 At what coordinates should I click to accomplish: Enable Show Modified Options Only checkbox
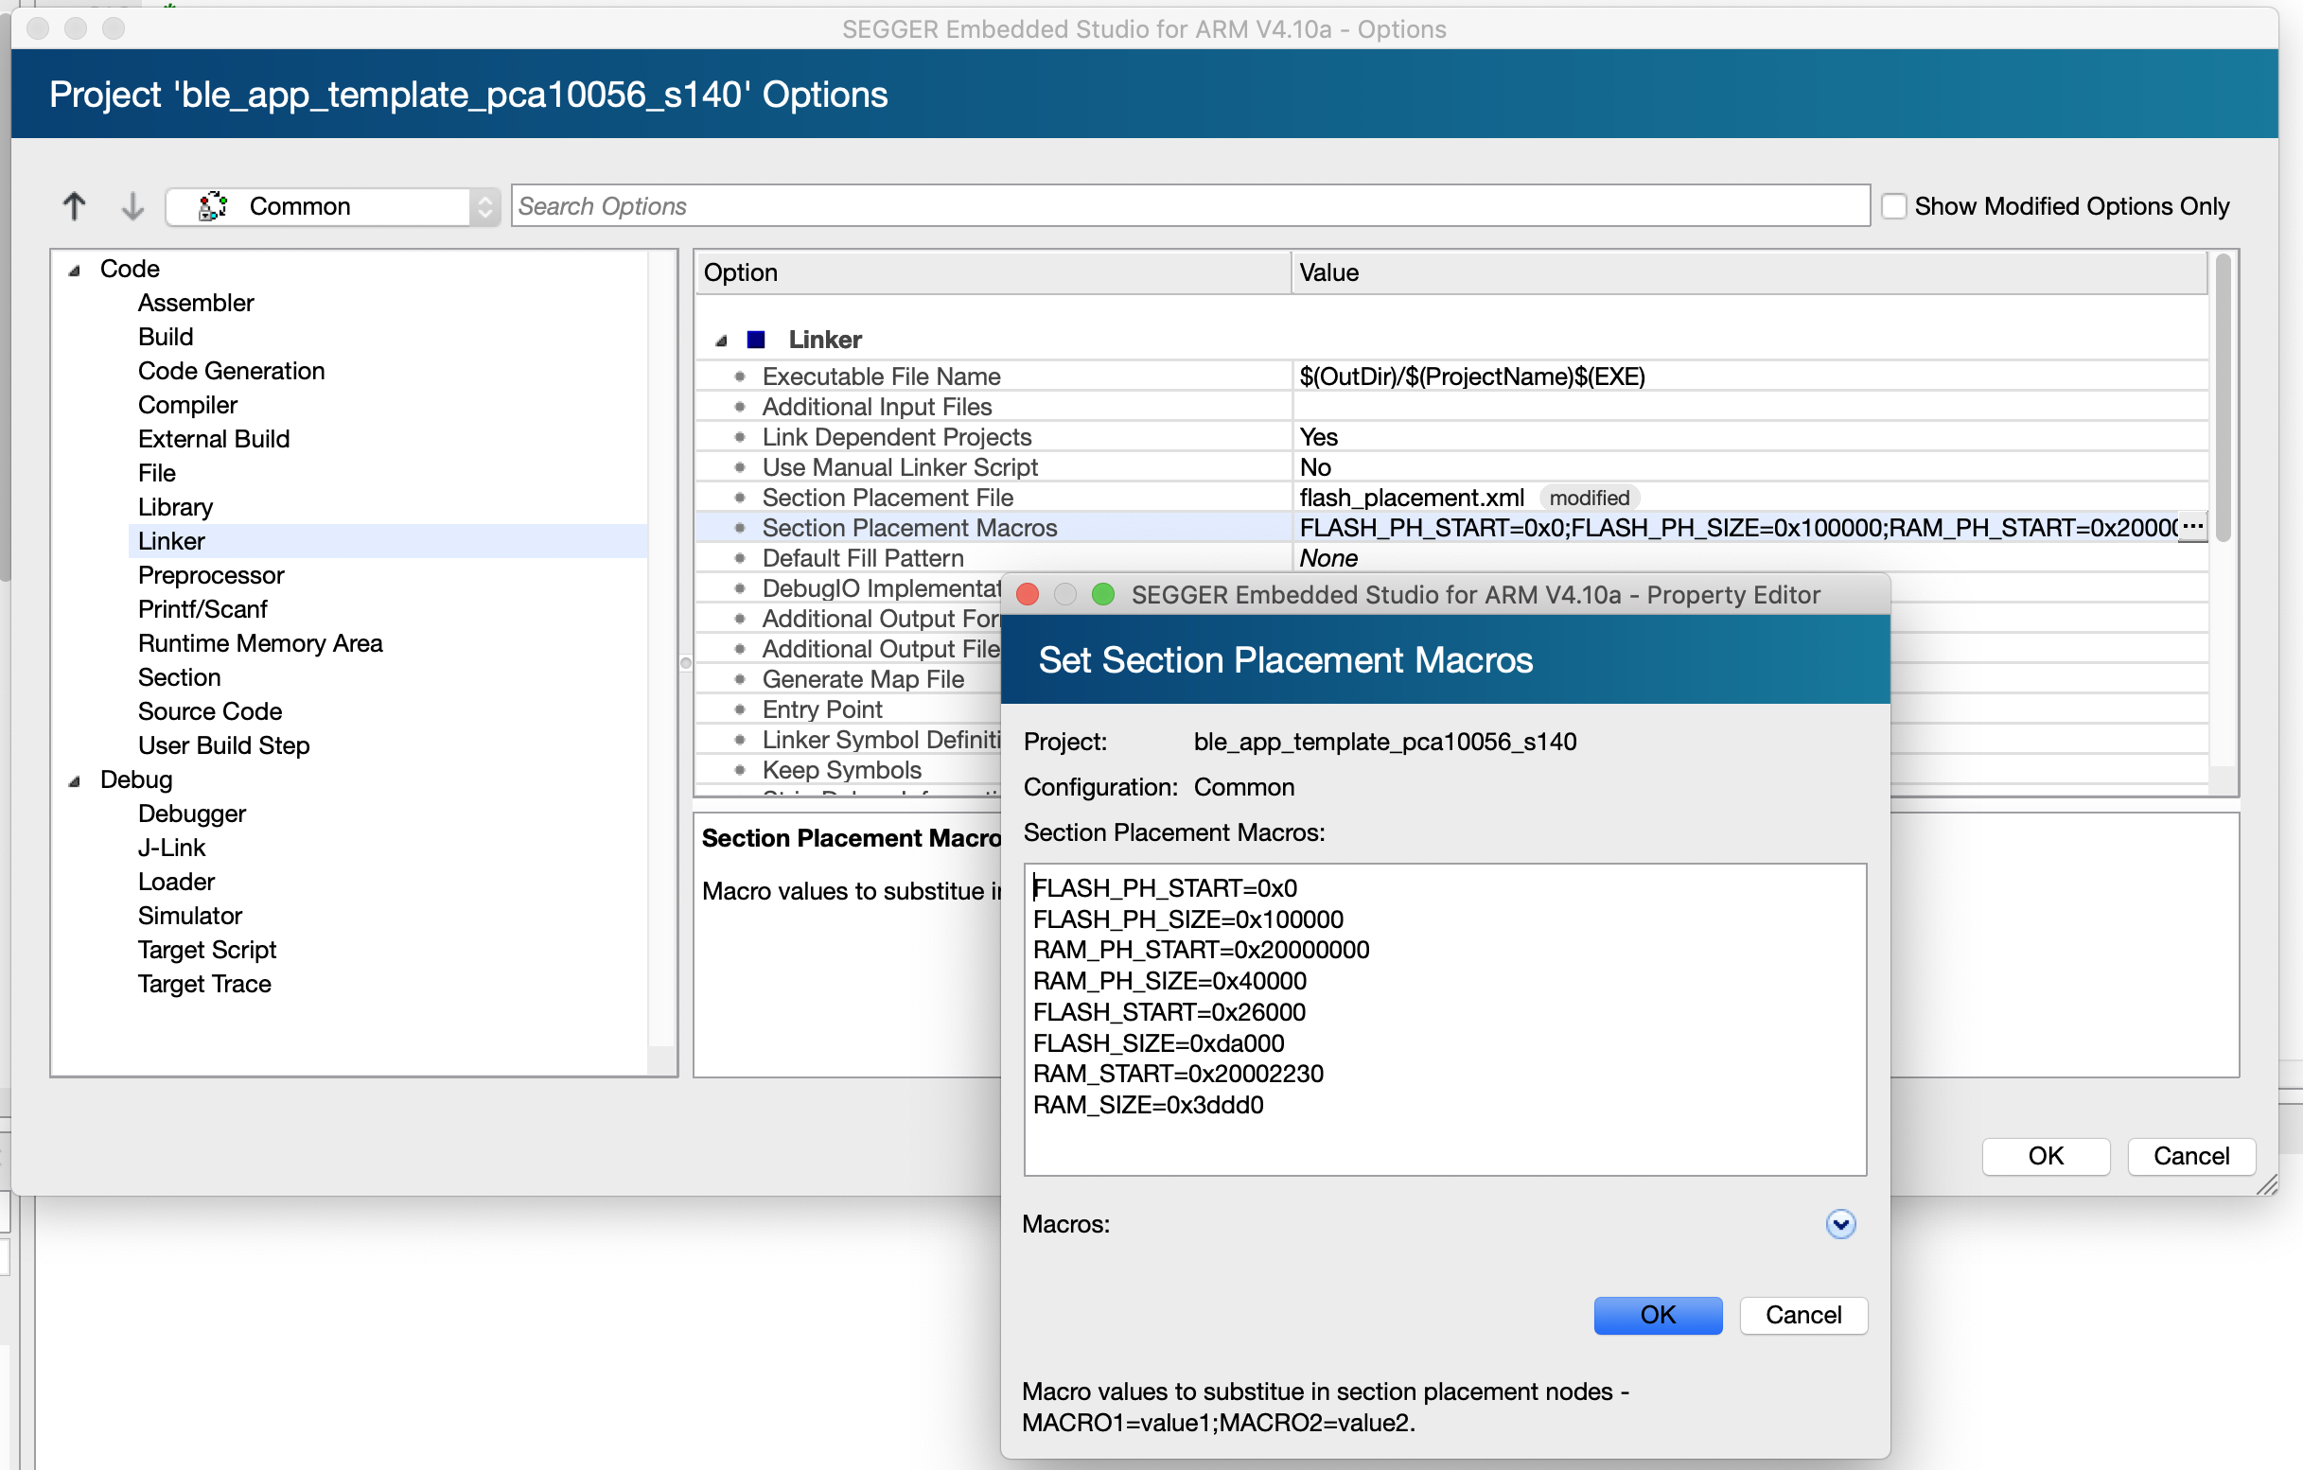click(1893, 205)
